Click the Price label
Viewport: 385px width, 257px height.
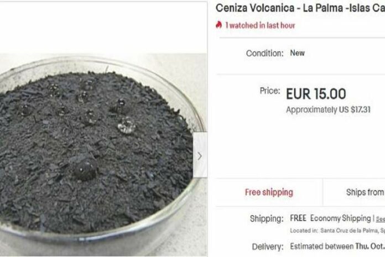[270, 91]
